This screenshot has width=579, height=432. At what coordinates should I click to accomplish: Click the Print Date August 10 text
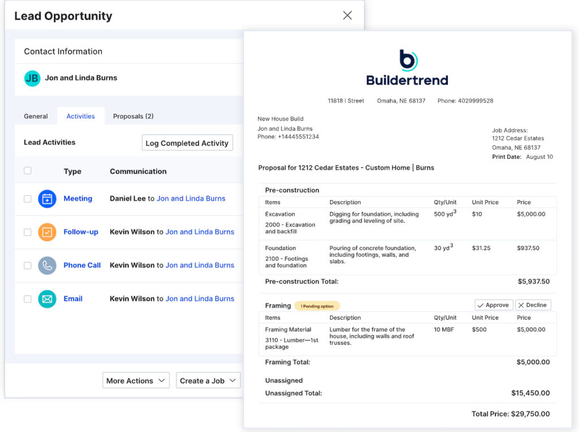point(522,157)
